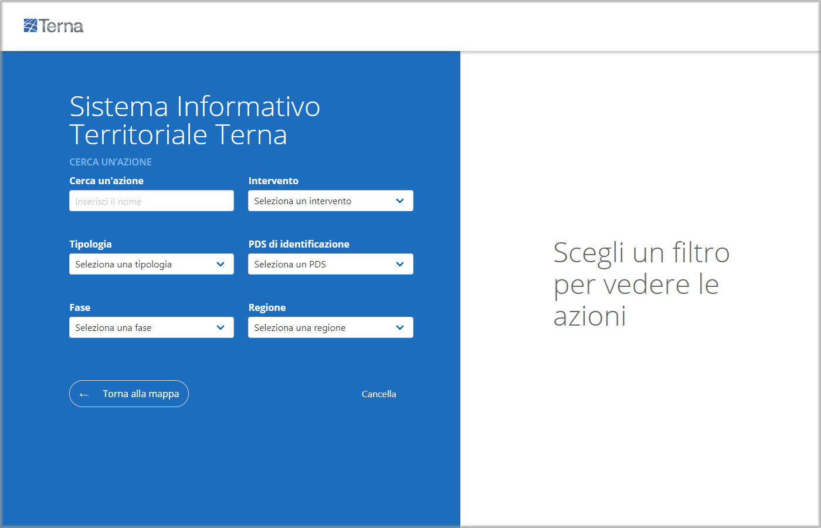Open the 'Seleziona un intervento' dropdown
This screenshot has width=821, height=528.
pyautogui.click(x=331, y=201)
